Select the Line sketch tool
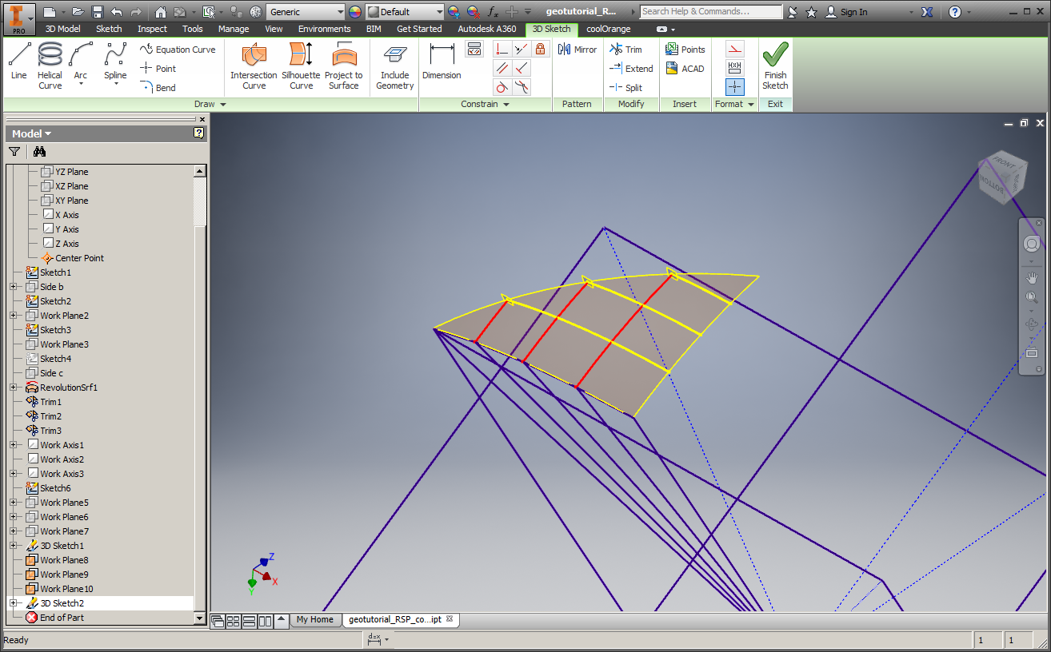The width and height of the screenshot is (1051, 652). (x=19, y=62)
